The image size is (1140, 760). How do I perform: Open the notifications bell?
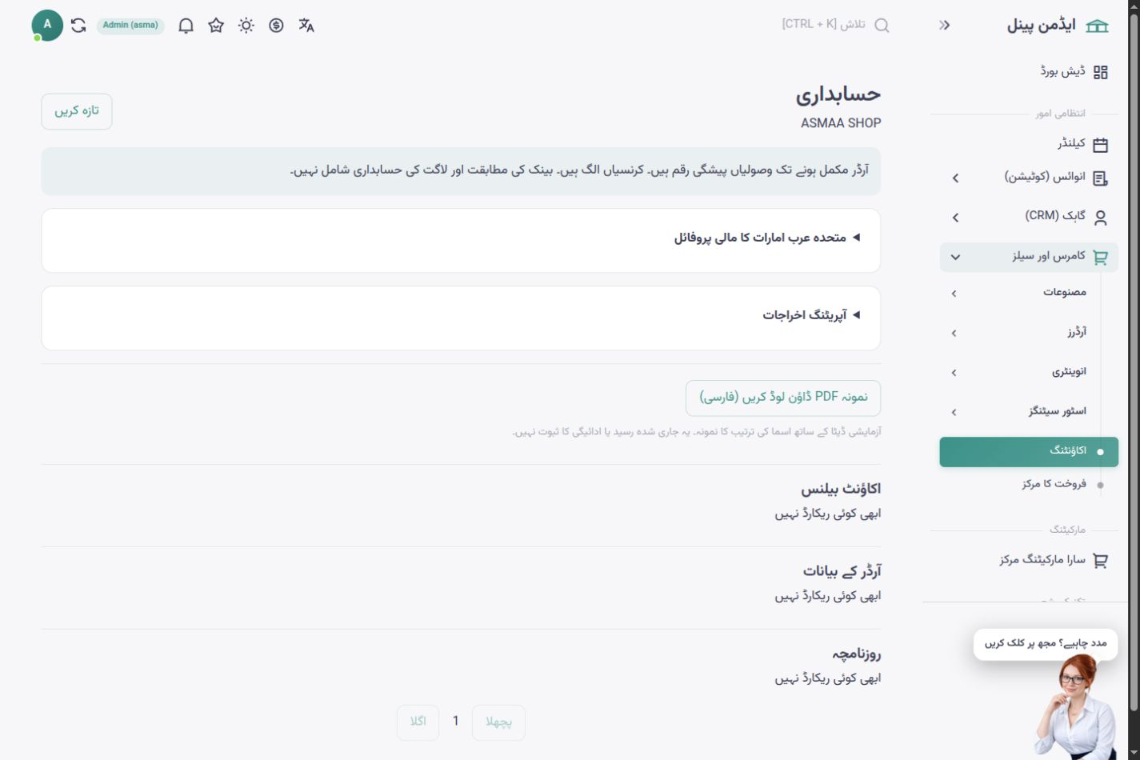click(186, 26)
